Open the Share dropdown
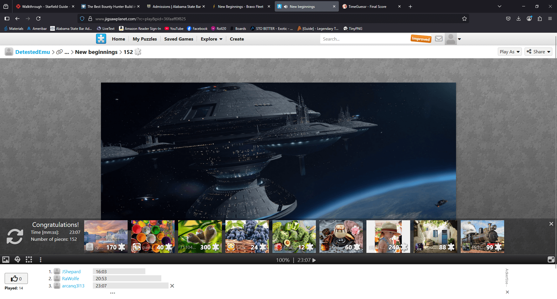The height and width of the screenshot is (299, 557). tap(538, 52)
